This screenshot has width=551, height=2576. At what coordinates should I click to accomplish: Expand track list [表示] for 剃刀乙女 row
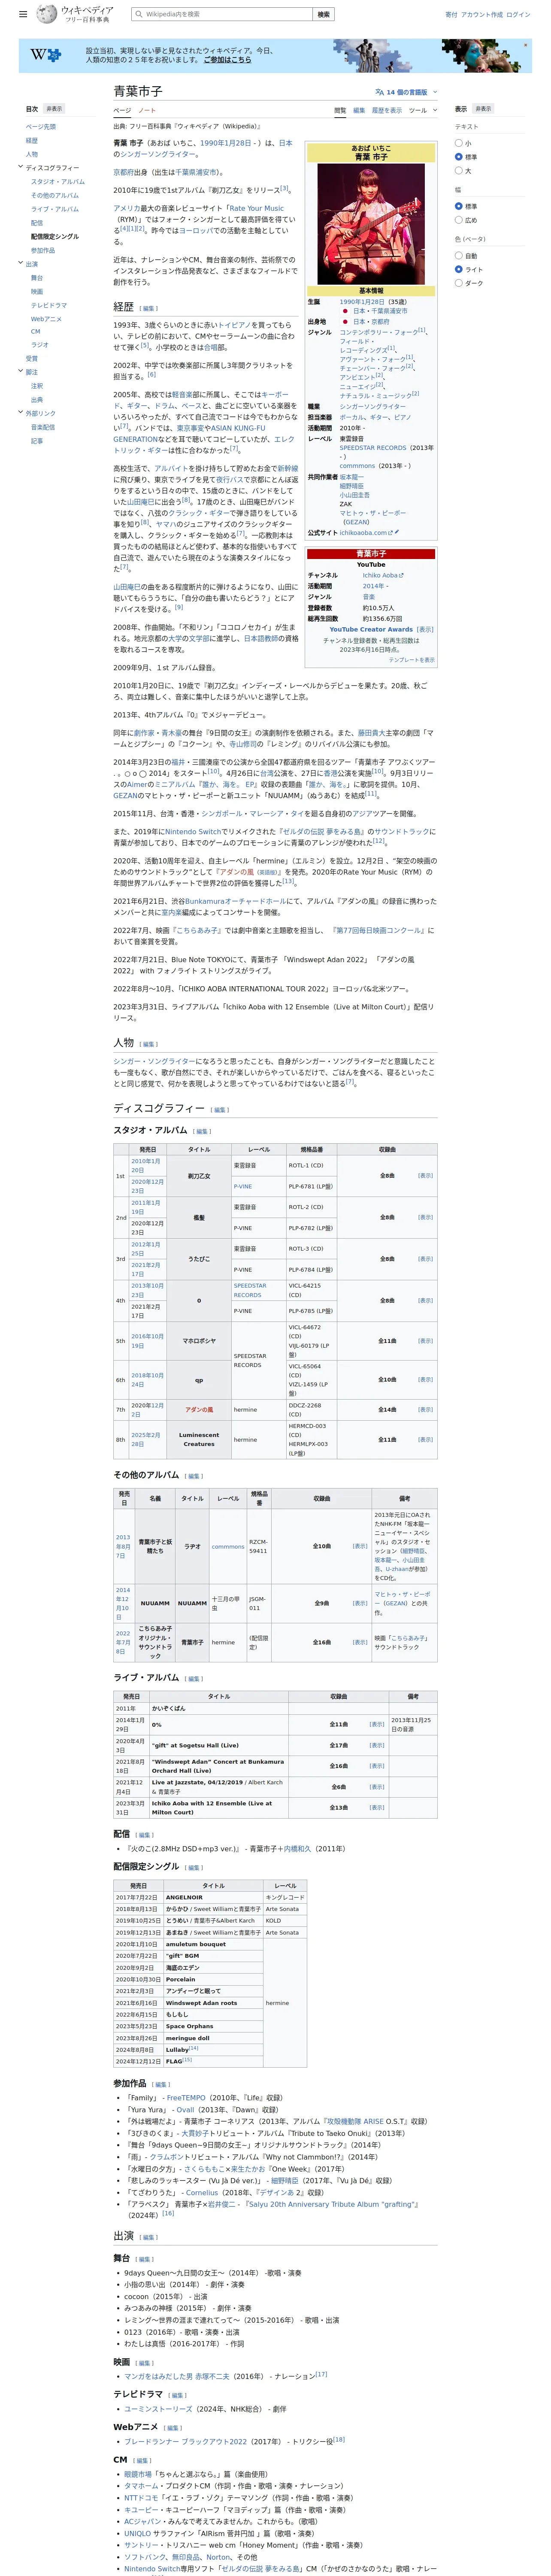tap(425, 1175)
